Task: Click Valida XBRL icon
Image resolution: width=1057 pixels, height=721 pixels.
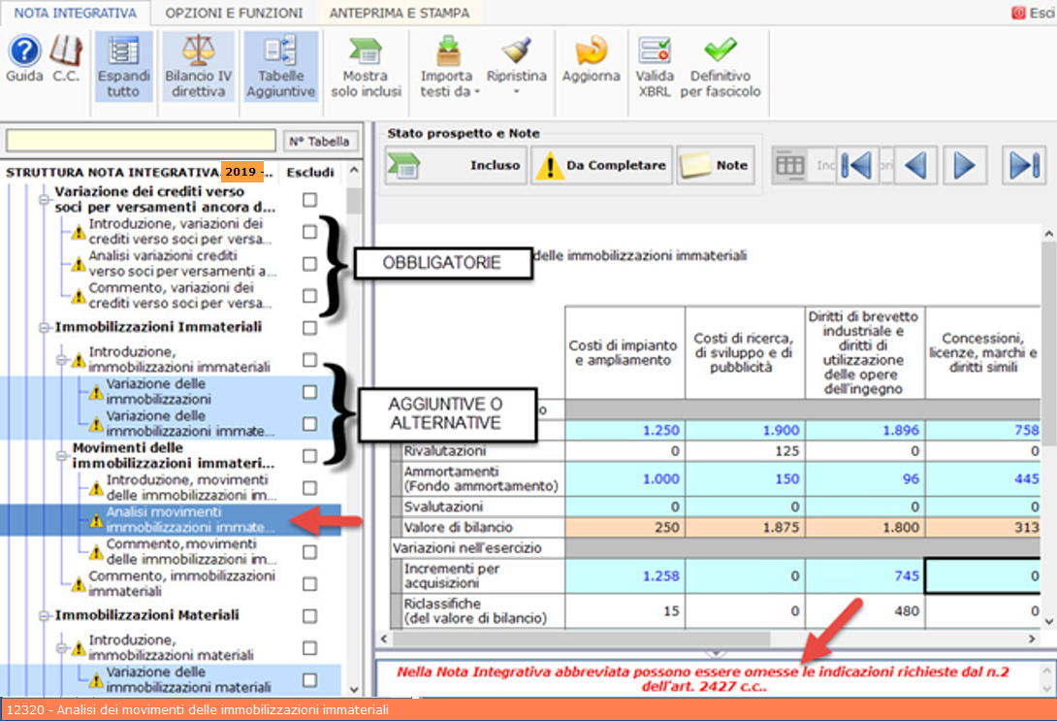Action: [x=655, y=49]
